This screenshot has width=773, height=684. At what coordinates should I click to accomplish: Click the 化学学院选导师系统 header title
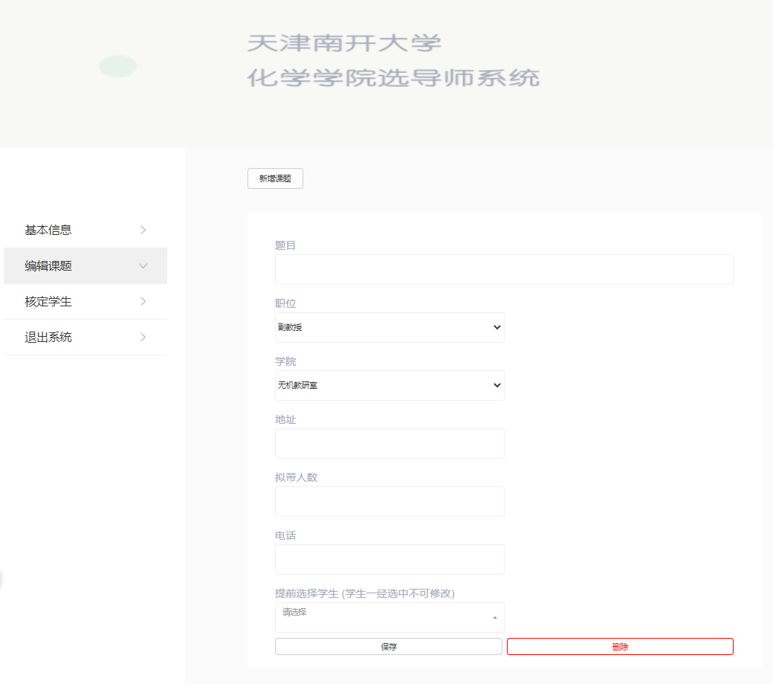[393, 77]
